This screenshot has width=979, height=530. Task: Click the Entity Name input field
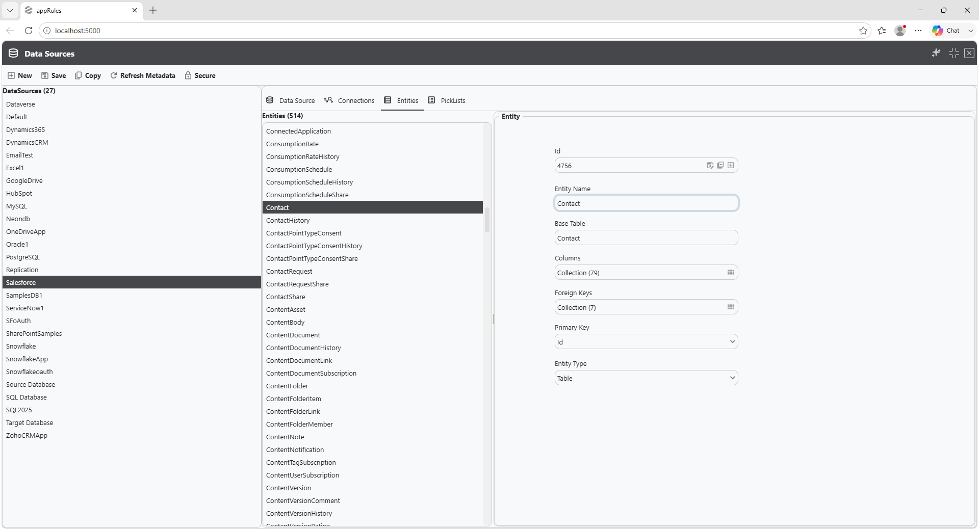click(646, 203)
